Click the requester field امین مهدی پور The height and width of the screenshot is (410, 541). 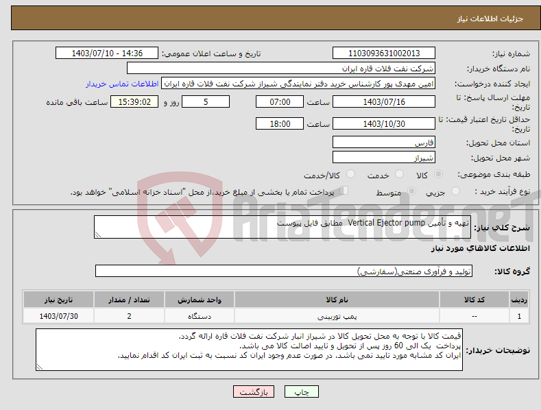tap(298, 84)
